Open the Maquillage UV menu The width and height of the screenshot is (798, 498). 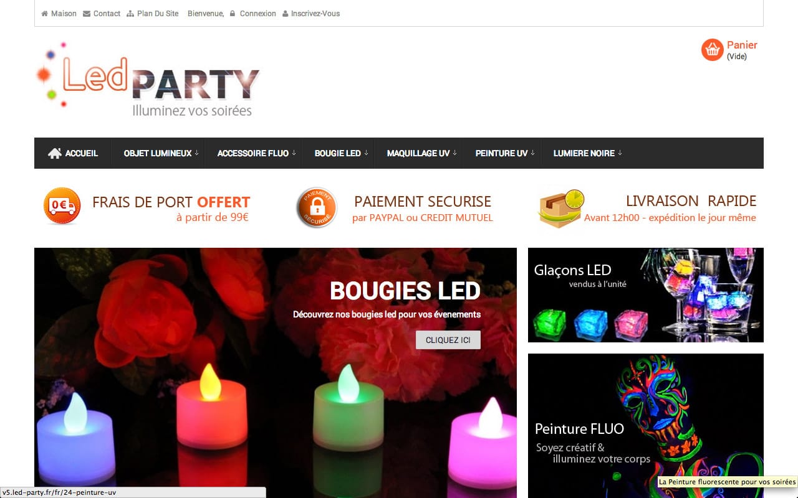pyautogui.click(x=421, y=153)
